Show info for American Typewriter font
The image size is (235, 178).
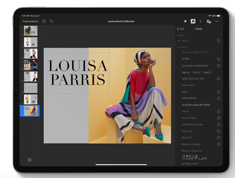(219, 66)
